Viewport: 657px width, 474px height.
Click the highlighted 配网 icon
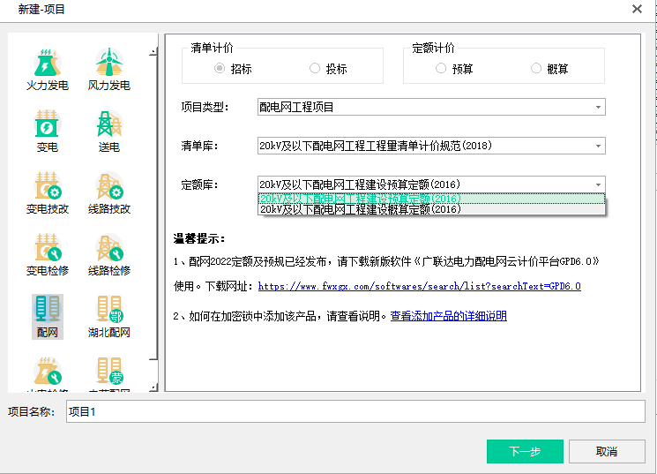(x=48, y=317)
